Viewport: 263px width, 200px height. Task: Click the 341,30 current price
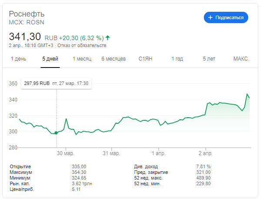click(x=25, y=37)
